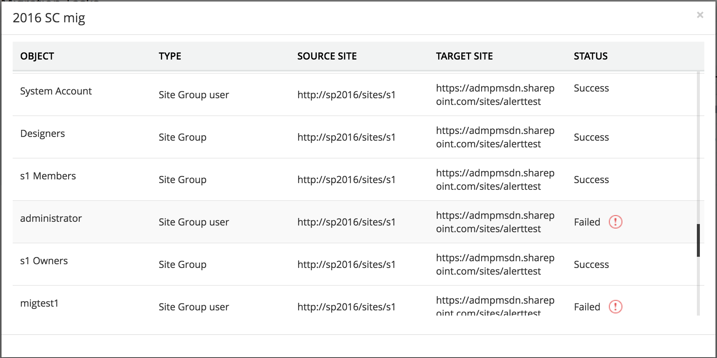Click the migtest1 object name
The height and width of the screenshot is (358, 717).
click(40, 303)
